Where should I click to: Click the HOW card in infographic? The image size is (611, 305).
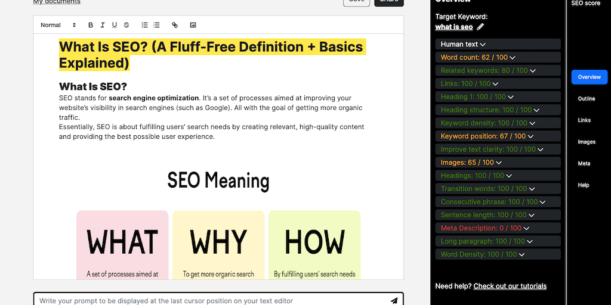point(314,245)
